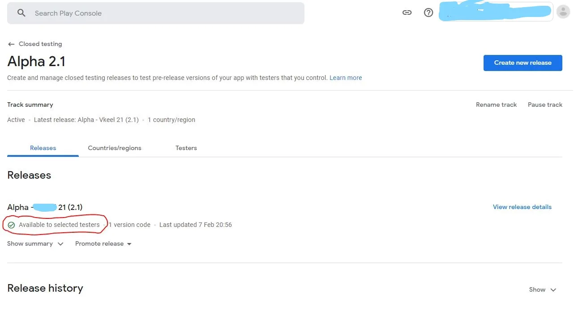The image size is (574, 310).
Task: Open the Countries/regions tab
Action: coord(115,148)
